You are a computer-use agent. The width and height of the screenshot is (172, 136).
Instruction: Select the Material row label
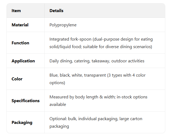tap(20, 25)
